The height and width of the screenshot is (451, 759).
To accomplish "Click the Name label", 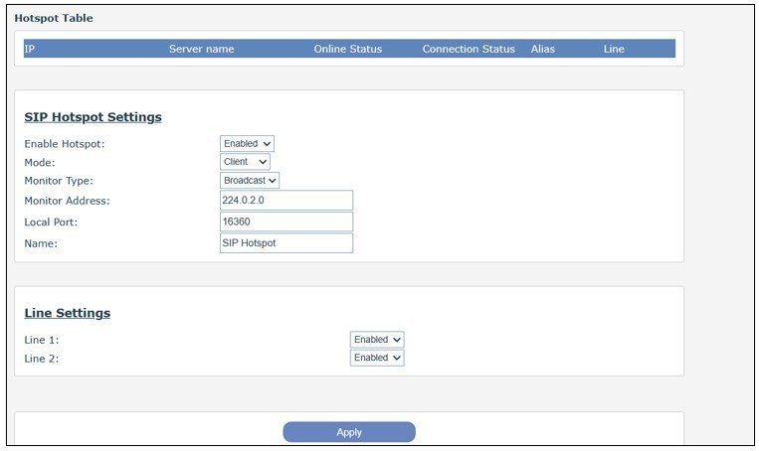I will tap(41, 243).
